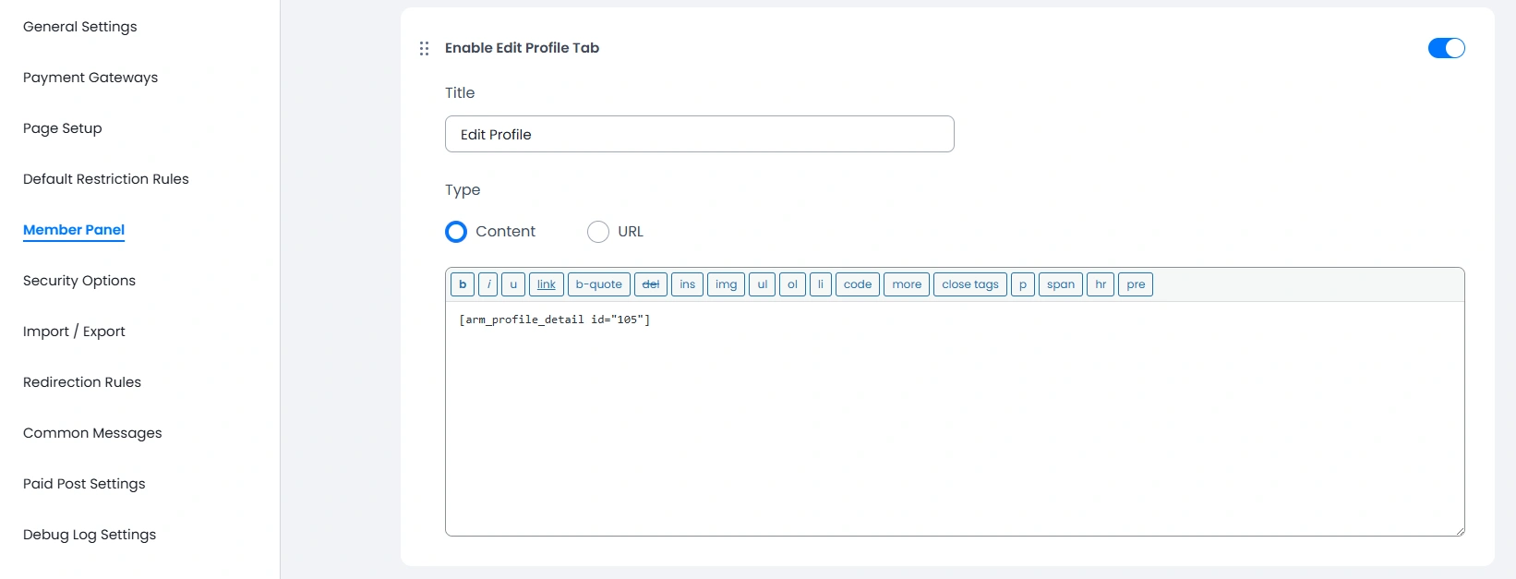Select the Content type radio button

455,231
